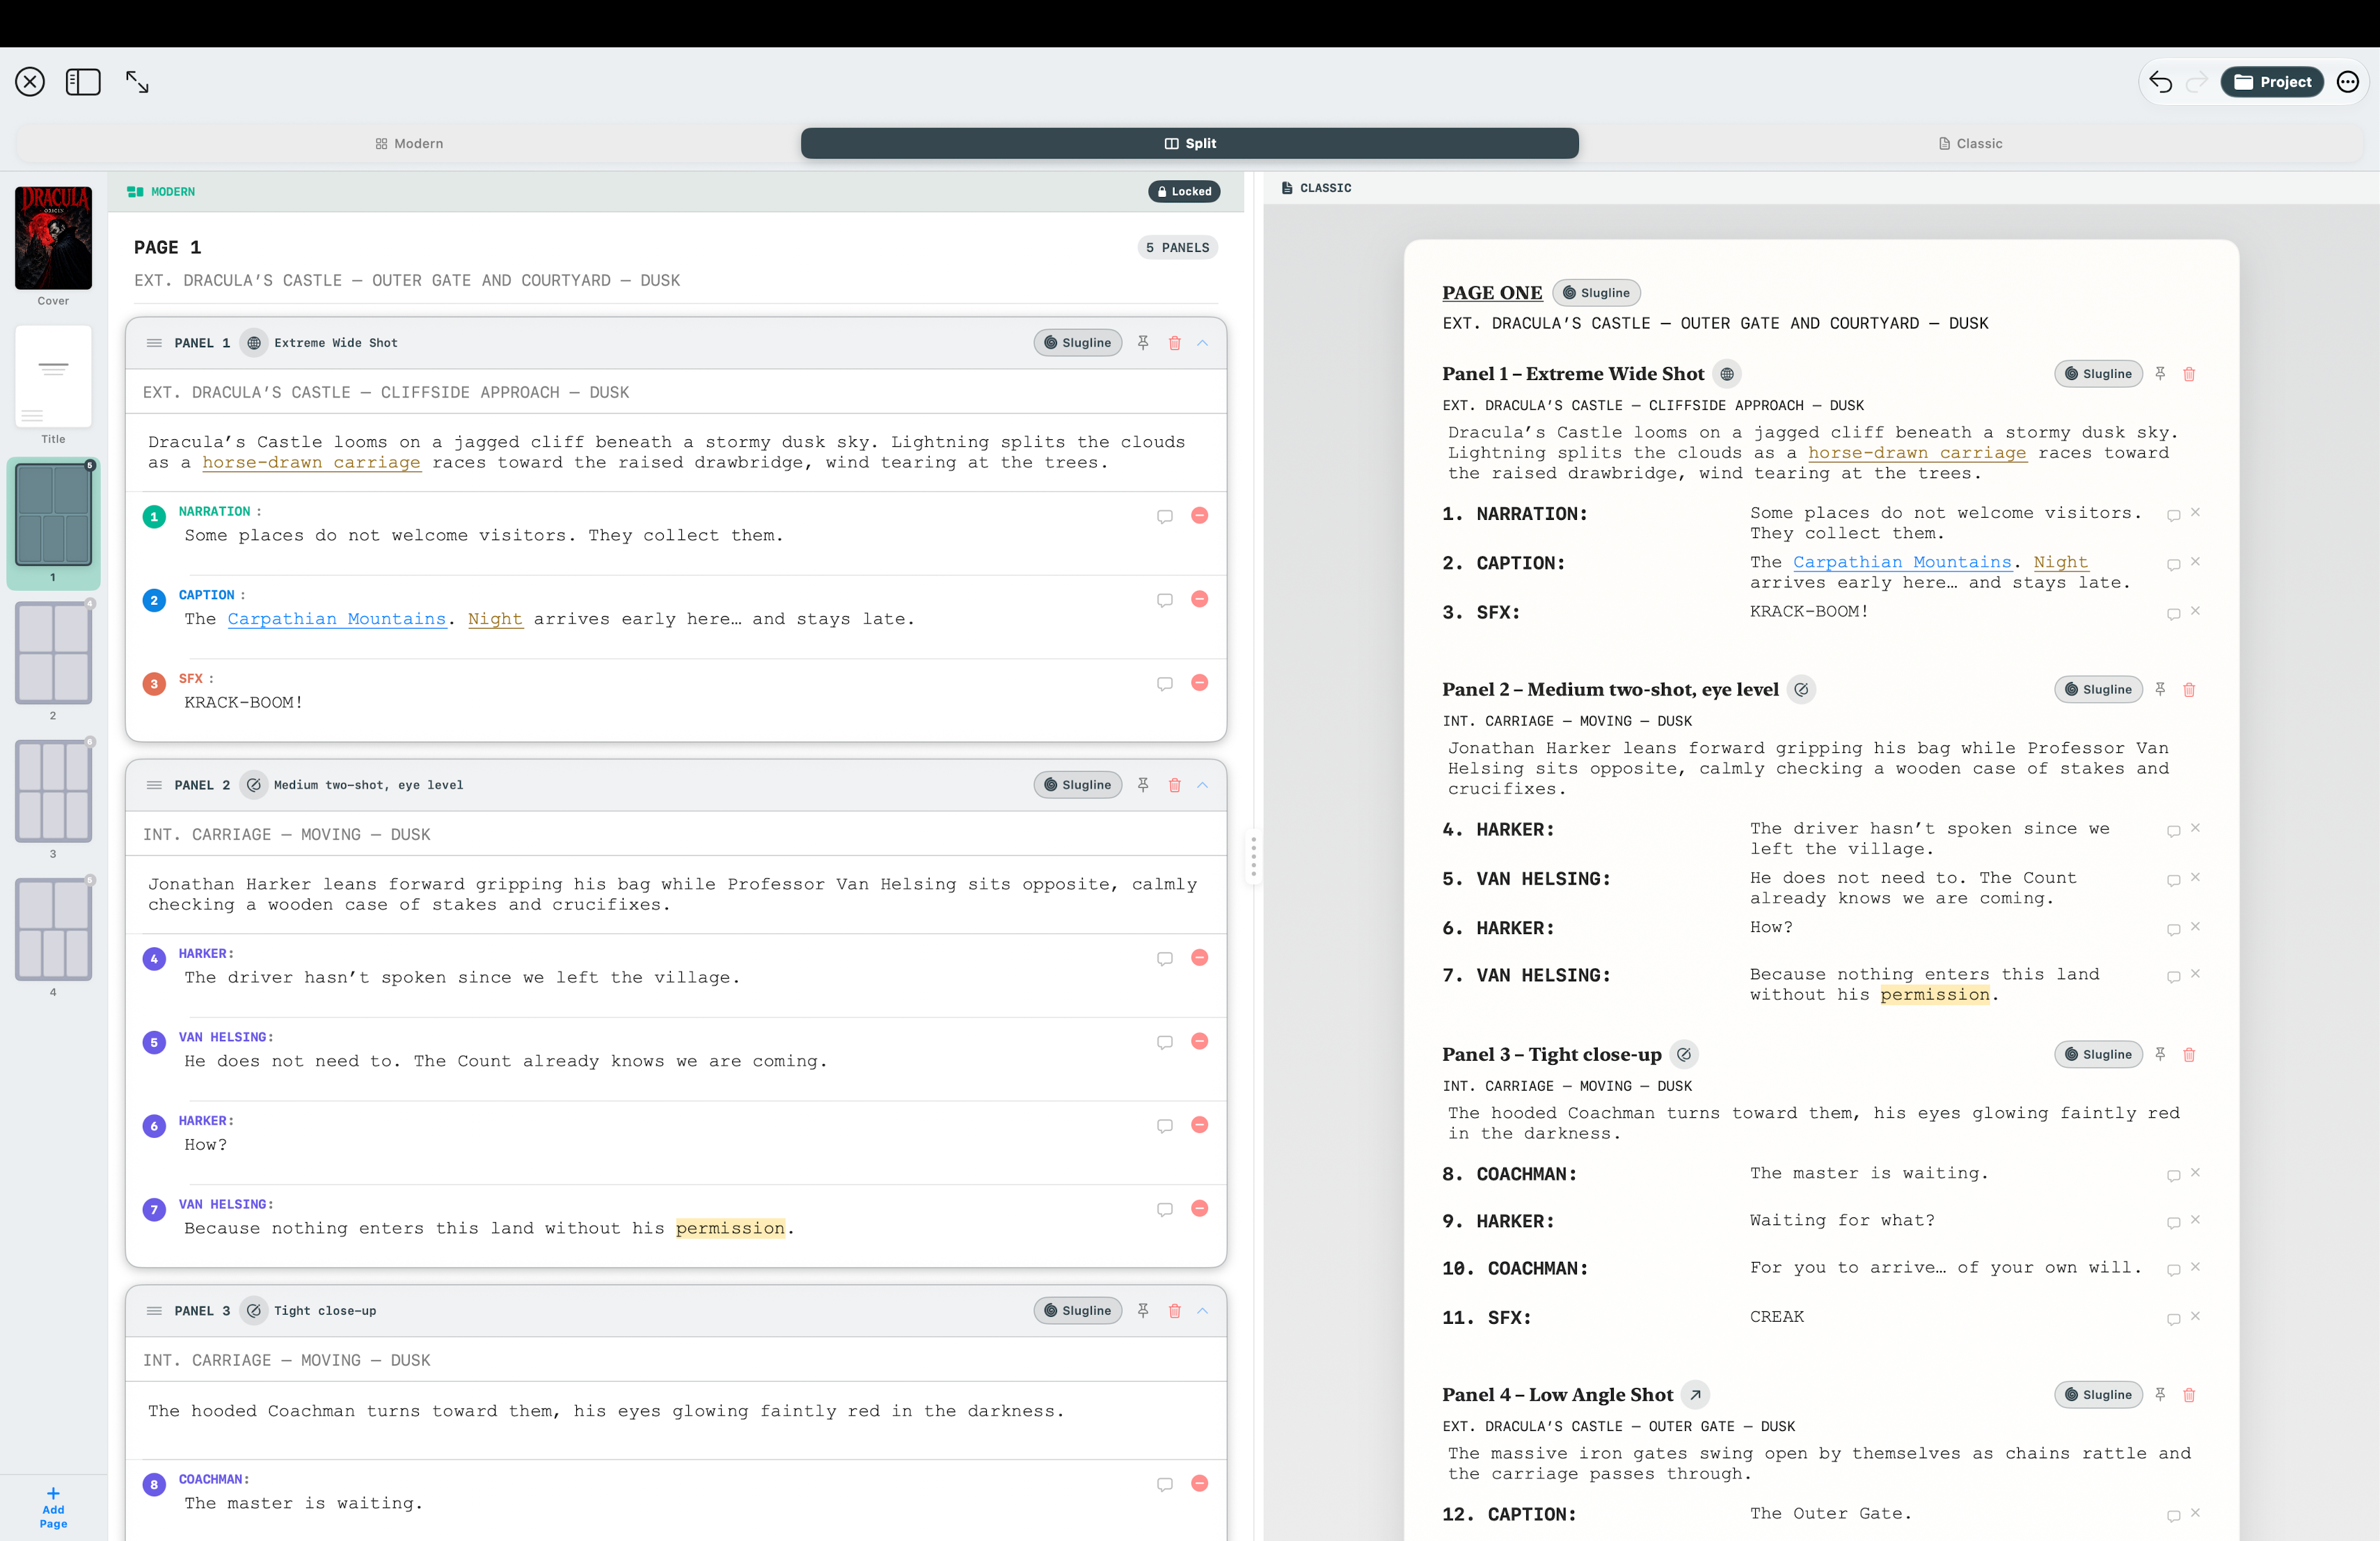Open the Title page thumbnail
Viewport: 2380px width, 1541px height.
[53, 377]
